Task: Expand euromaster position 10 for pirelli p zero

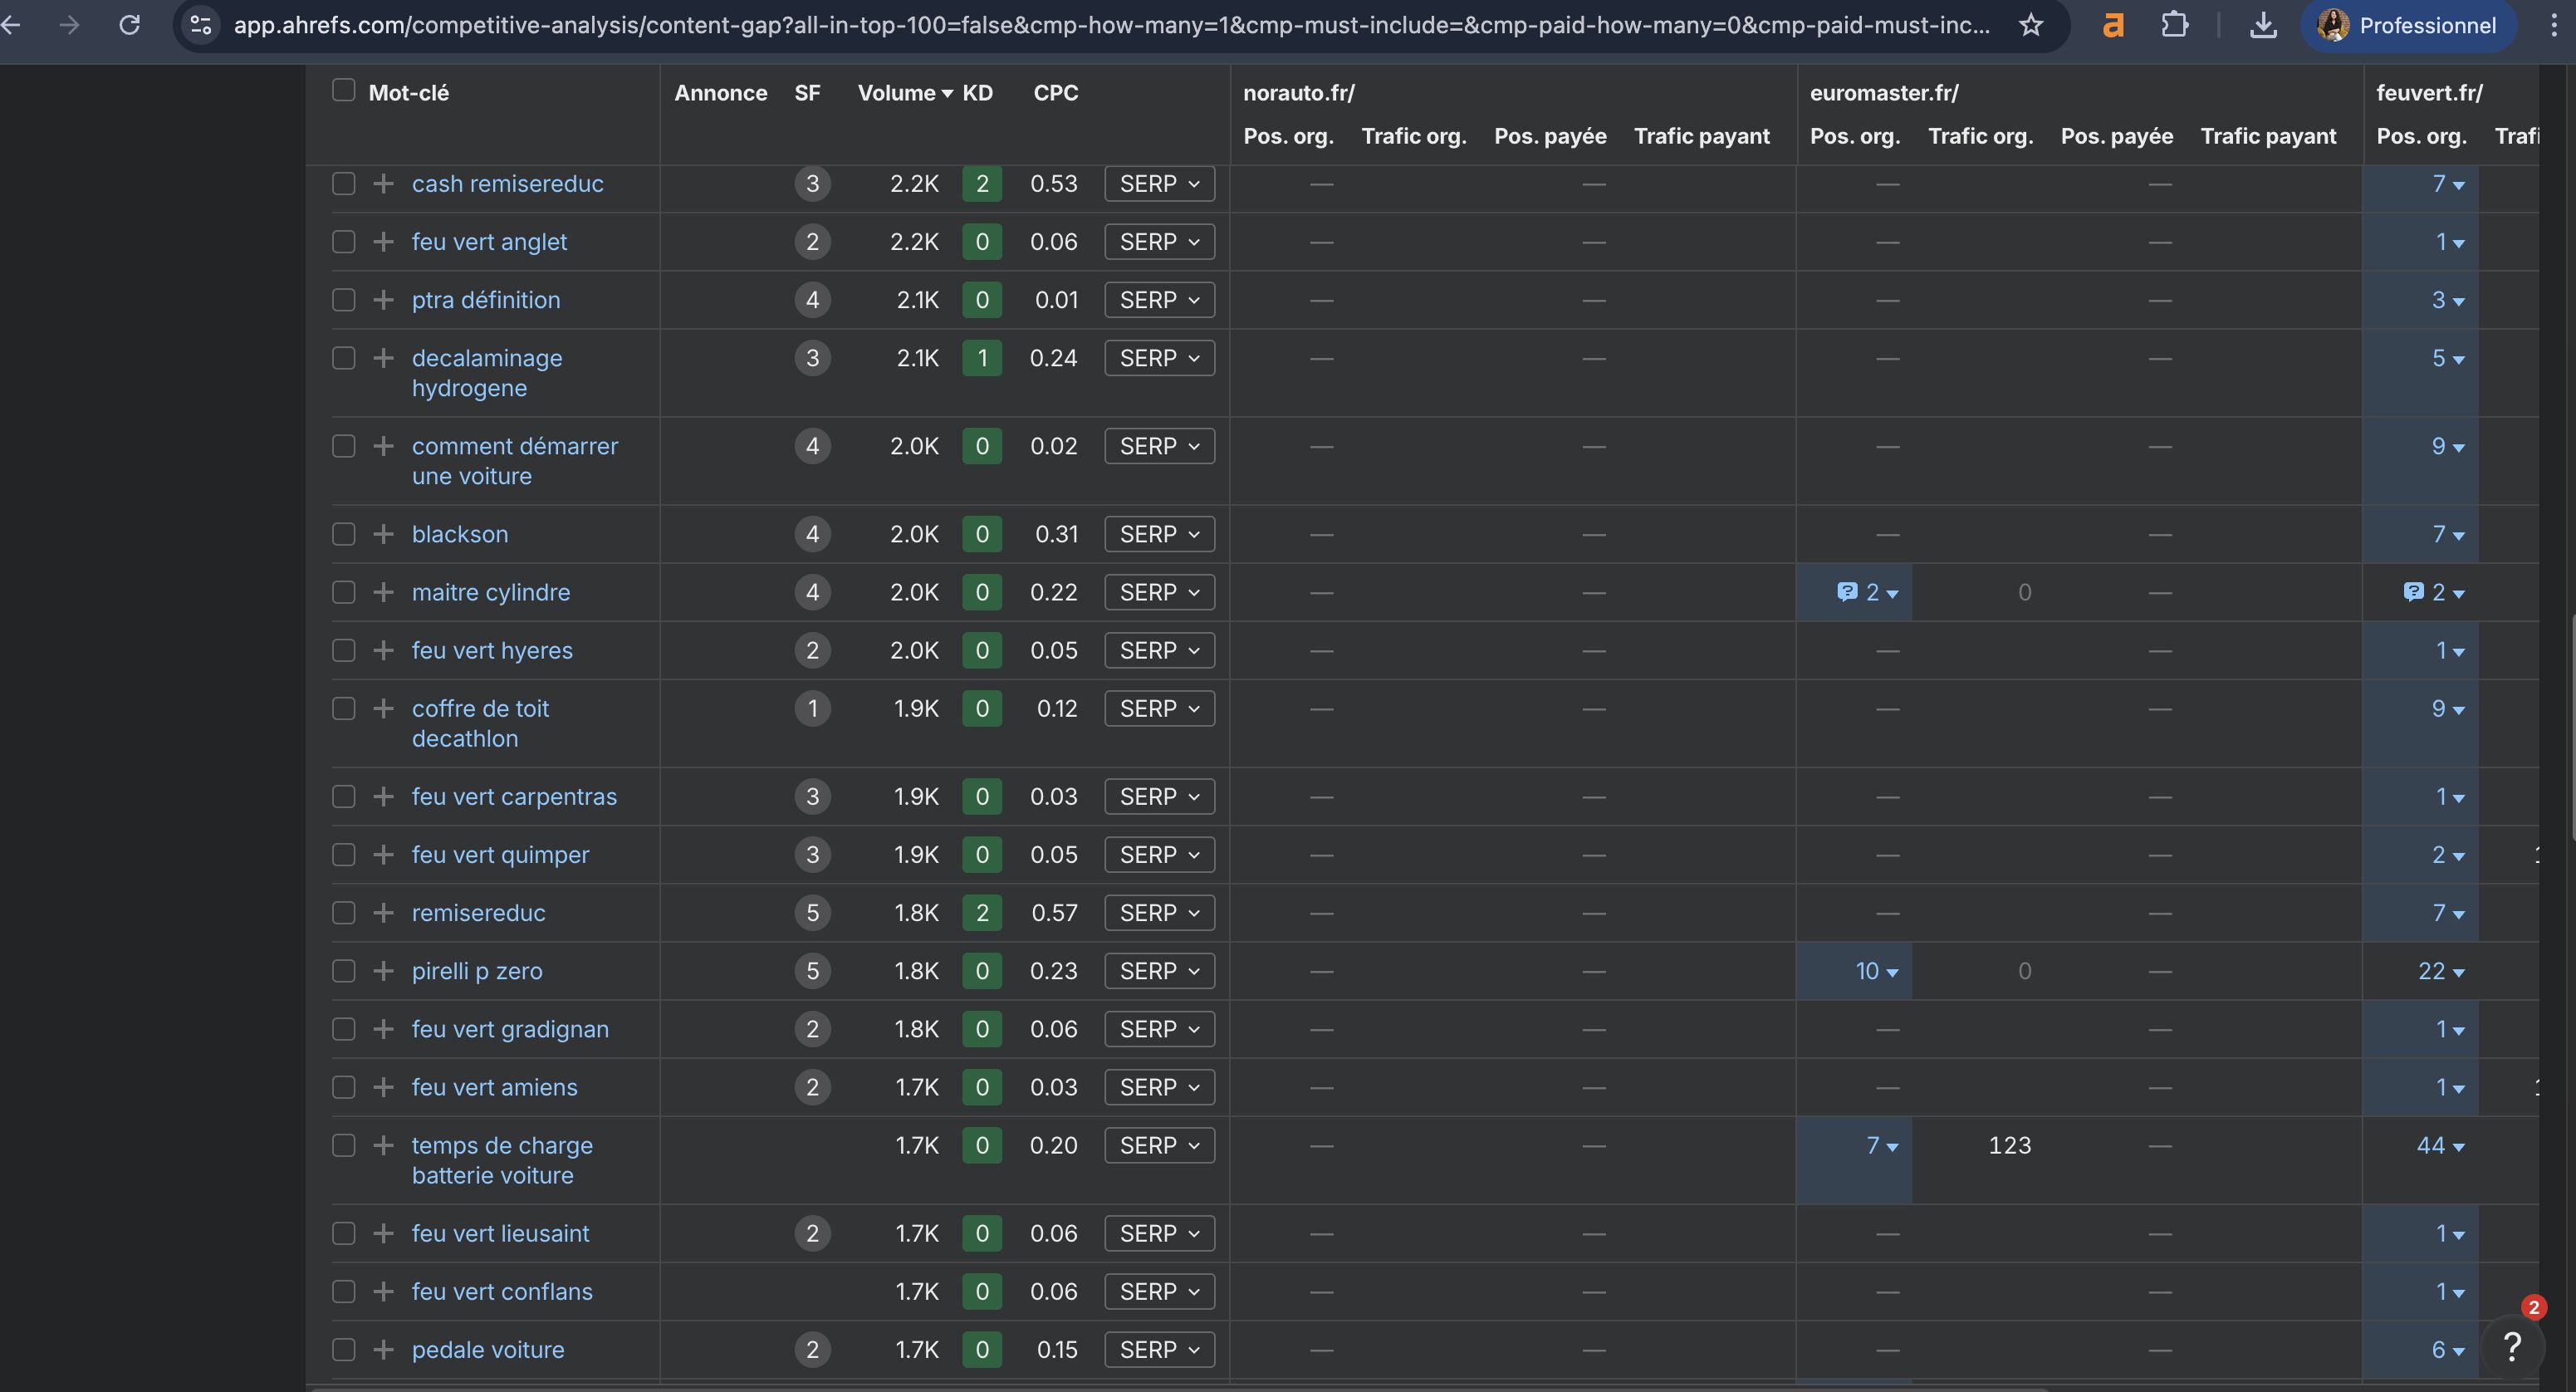Action: [x=1876, y=971]
